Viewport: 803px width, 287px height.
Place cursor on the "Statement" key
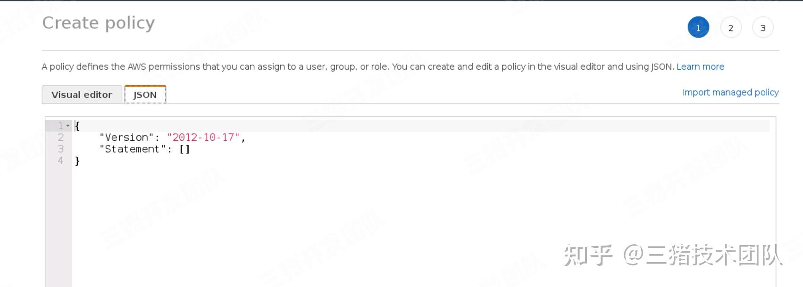(132, 149)
